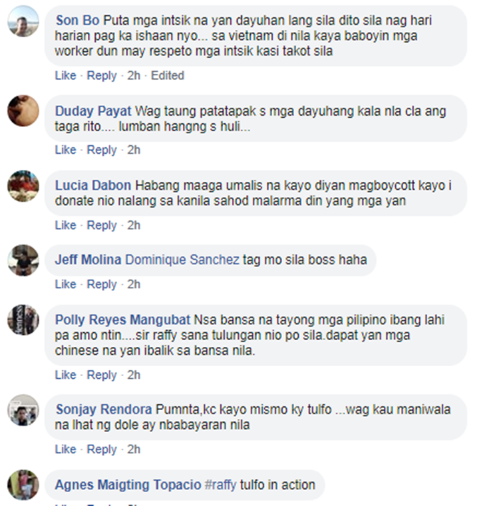
Task: Open Agnes Maigting Topacio's avatar
Action: 23,485
